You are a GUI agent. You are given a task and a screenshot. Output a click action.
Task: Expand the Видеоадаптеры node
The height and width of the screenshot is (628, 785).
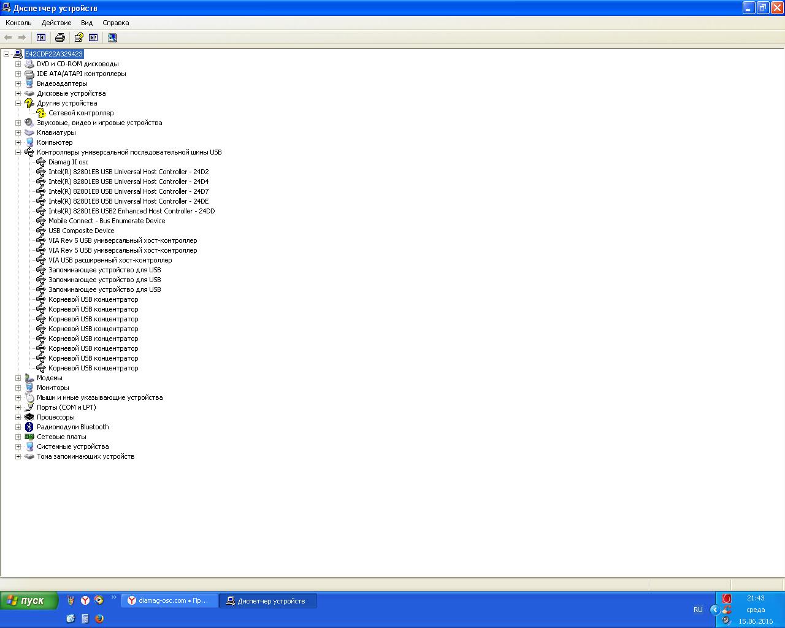18,83
